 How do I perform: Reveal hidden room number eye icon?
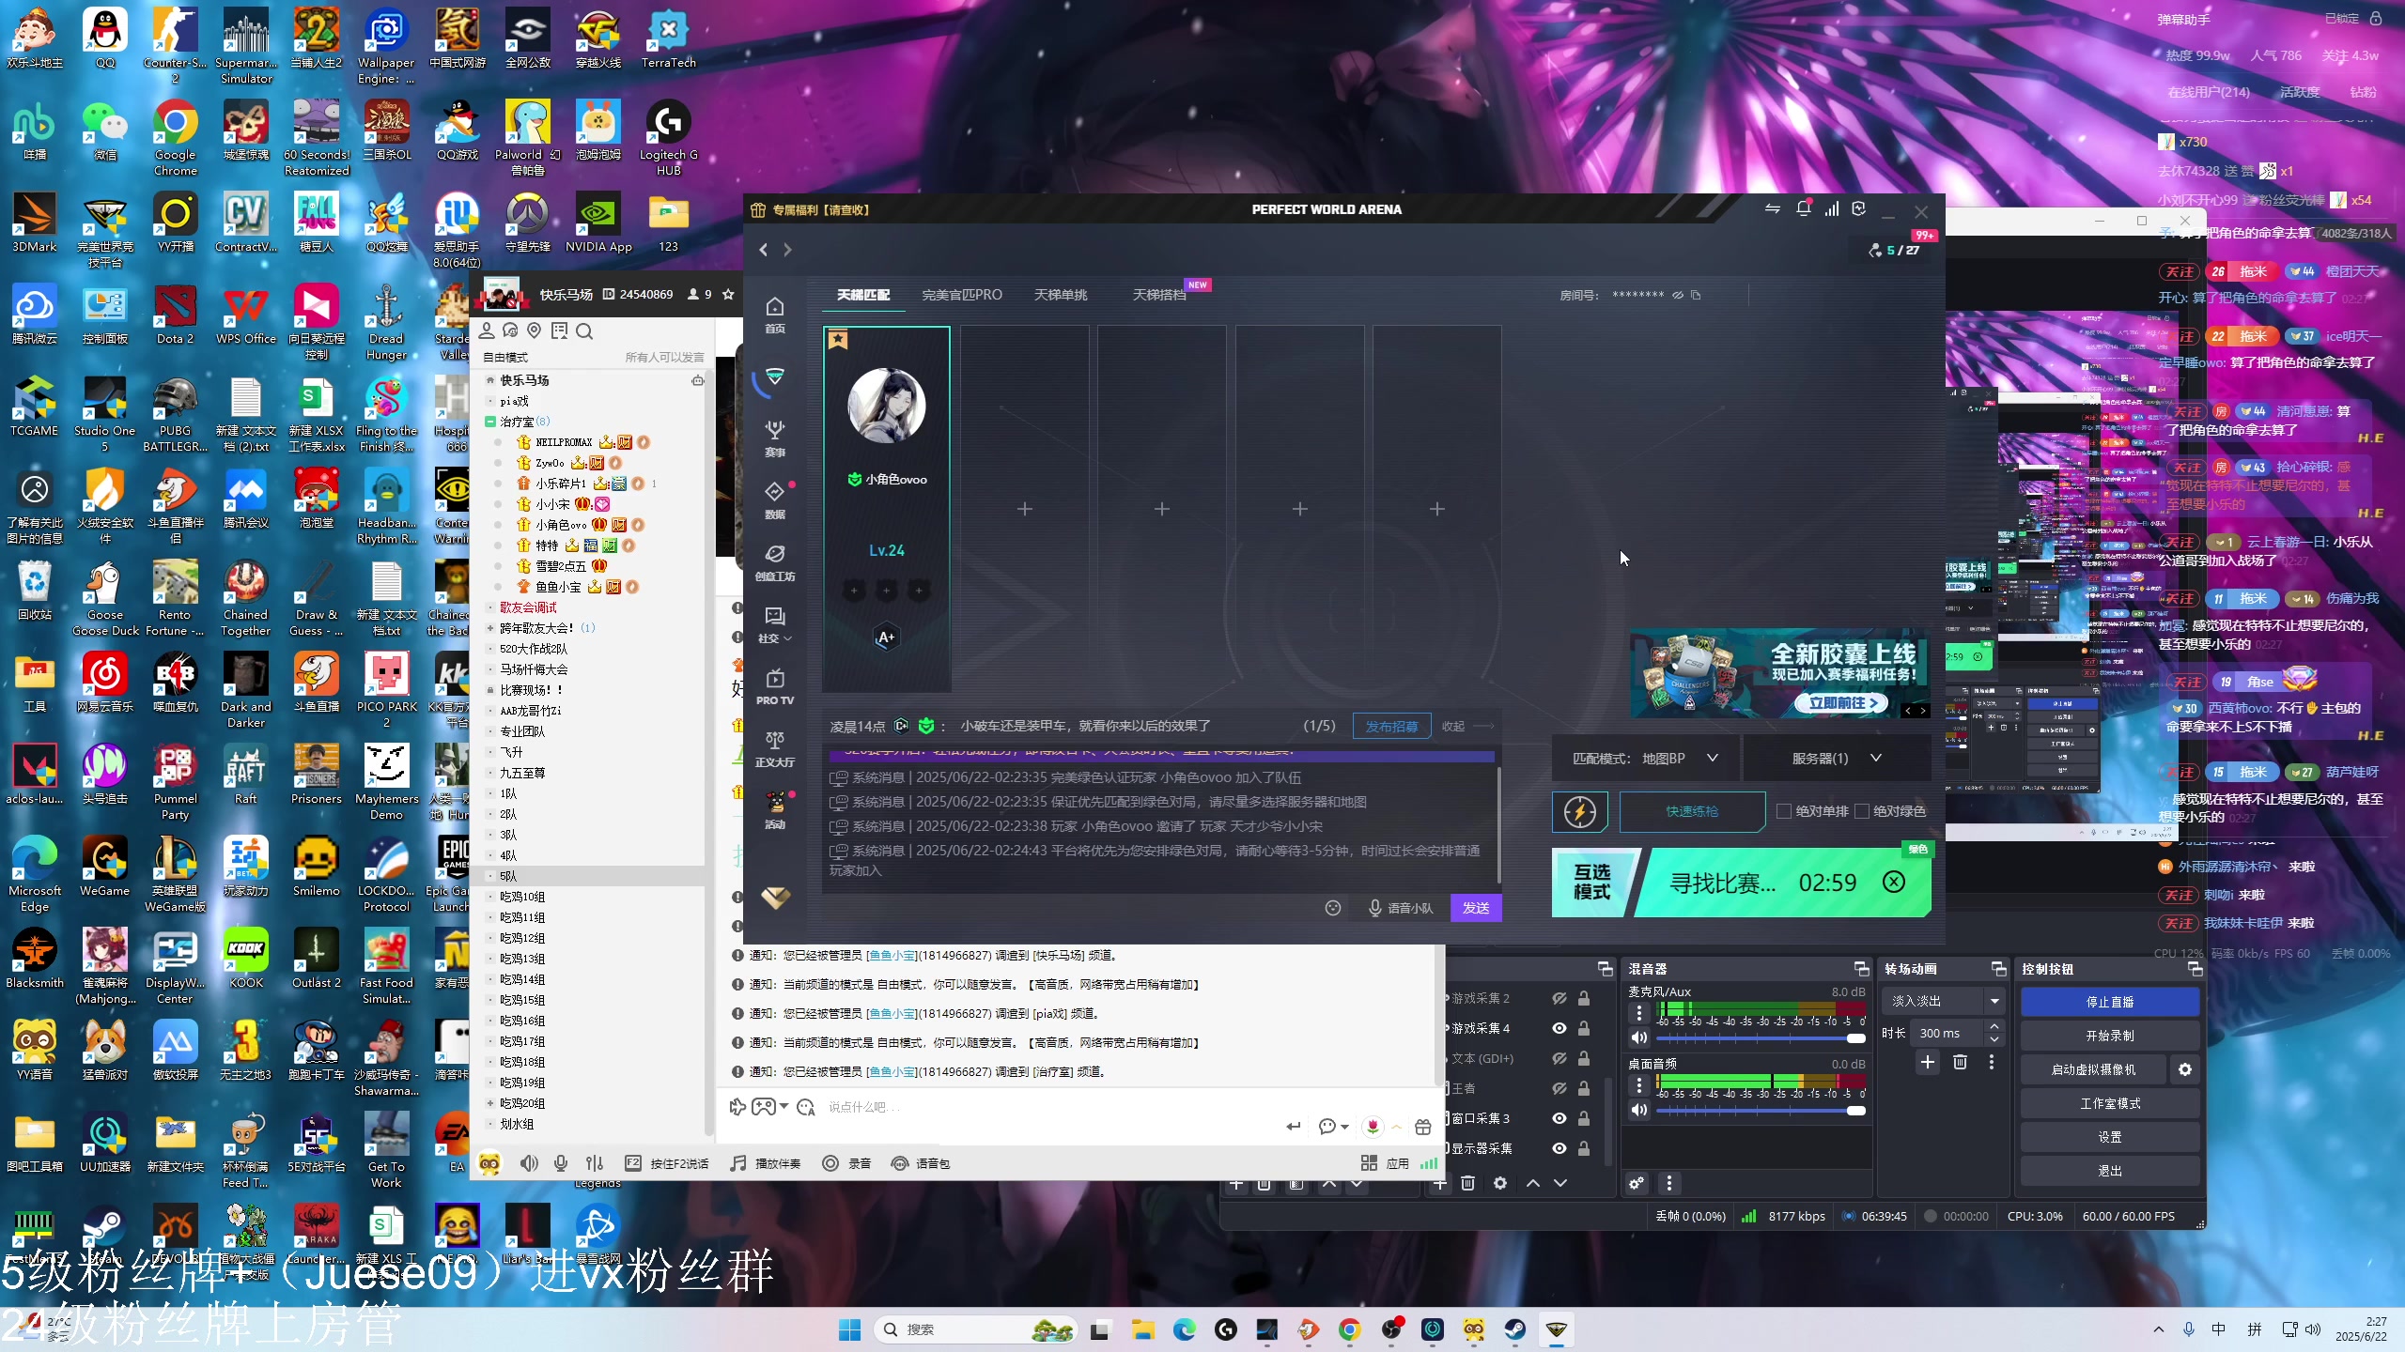1678,295
